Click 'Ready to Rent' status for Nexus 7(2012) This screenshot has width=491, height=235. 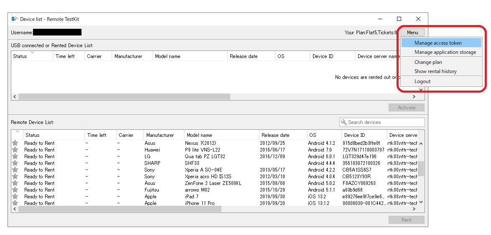39,143
